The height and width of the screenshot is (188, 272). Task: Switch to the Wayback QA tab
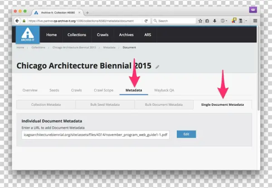click(164, 90)
